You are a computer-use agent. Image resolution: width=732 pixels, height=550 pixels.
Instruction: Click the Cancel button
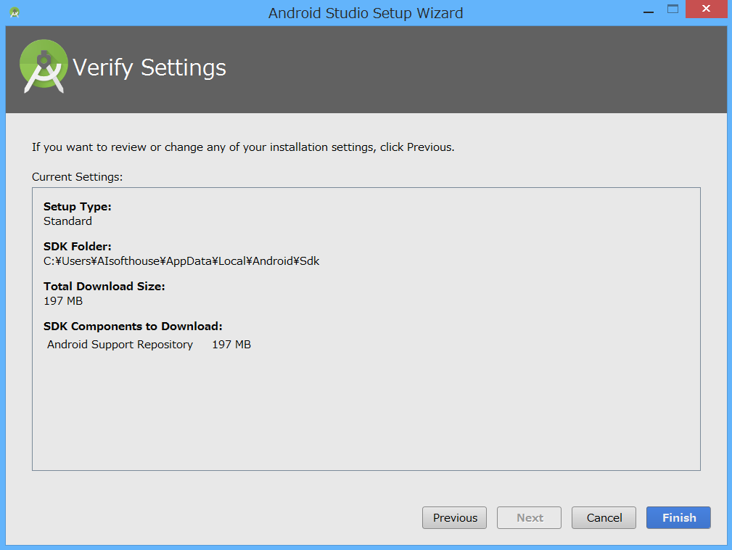(x=604, y=518)
